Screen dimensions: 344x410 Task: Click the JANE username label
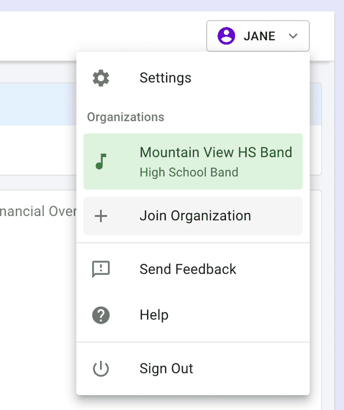tap(259, 36)
